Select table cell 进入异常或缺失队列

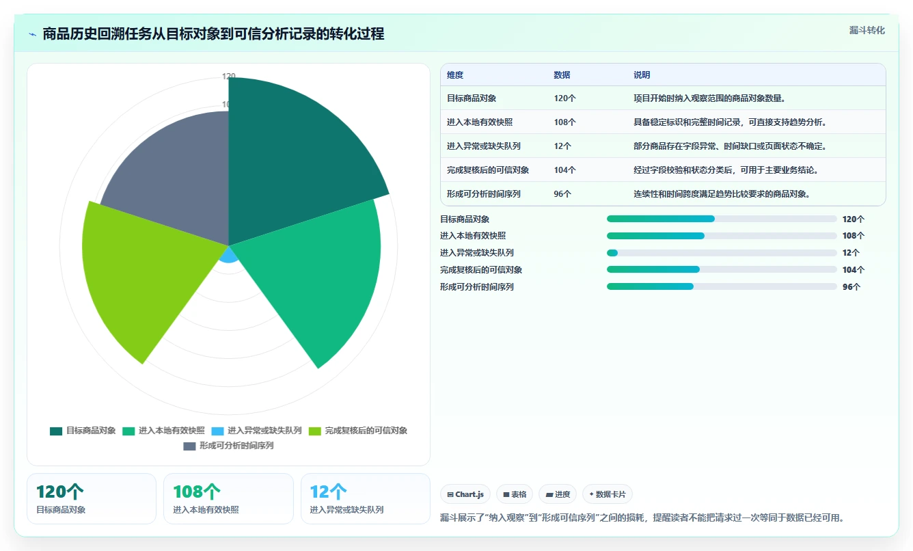[x=484, y=146]
